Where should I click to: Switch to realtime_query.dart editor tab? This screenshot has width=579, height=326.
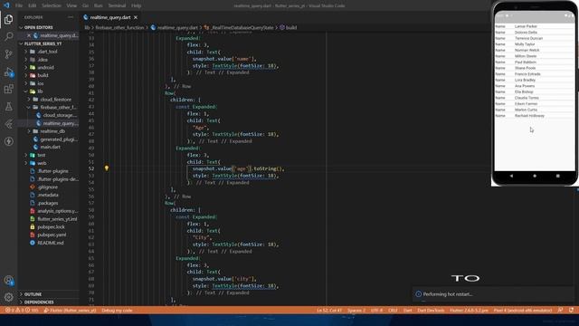110,17
